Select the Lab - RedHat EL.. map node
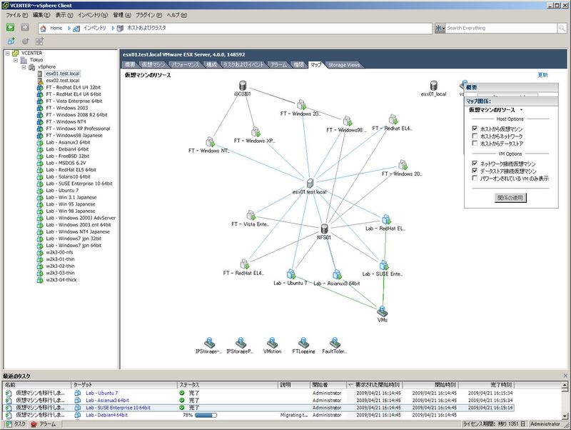571x430 pixels. click(x=386, y=219)
